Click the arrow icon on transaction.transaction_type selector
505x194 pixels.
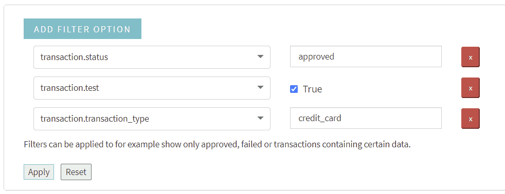coord(261,119)
